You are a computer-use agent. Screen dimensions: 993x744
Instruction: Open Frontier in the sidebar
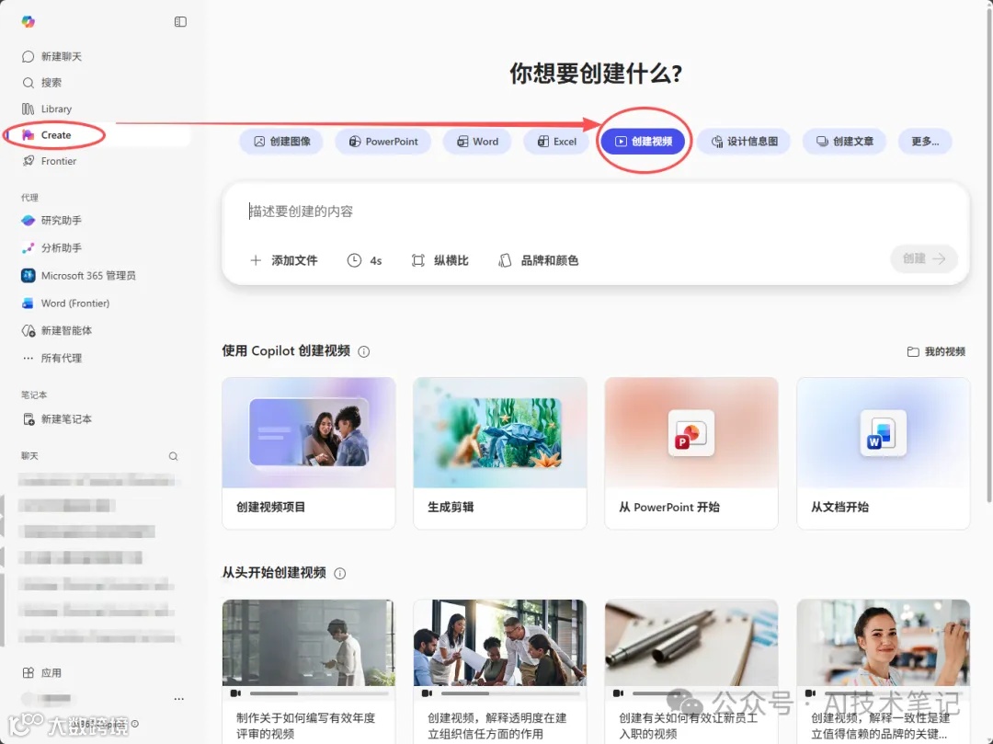tap(50, 161)
